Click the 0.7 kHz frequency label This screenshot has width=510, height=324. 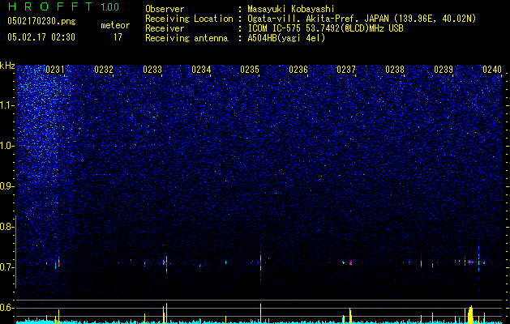coord(6,267)
